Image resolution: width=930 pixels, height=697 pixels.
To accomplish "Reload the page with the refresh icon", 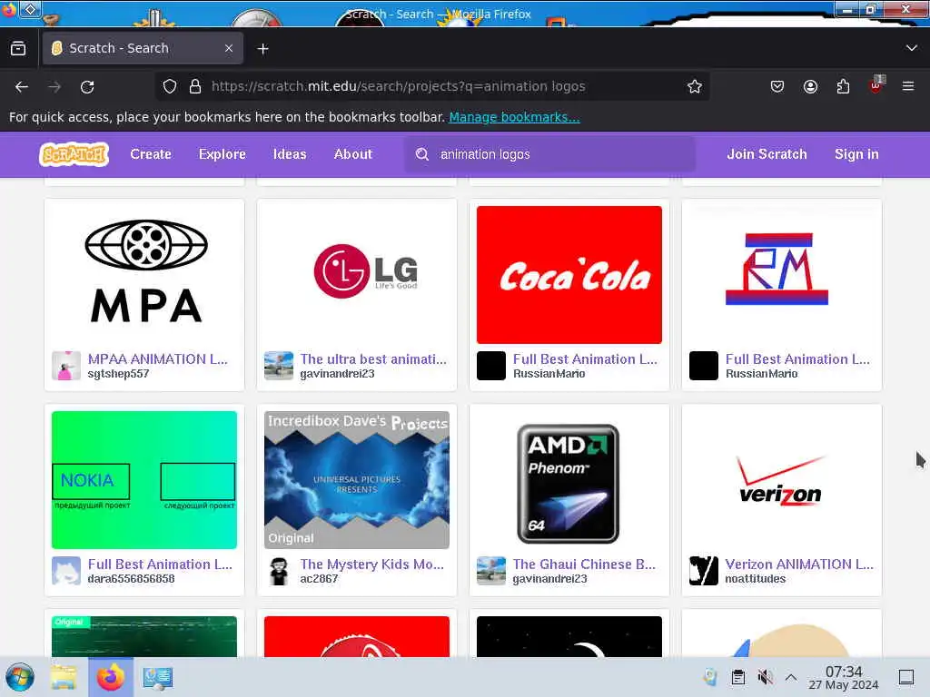I will coord(87,87).
